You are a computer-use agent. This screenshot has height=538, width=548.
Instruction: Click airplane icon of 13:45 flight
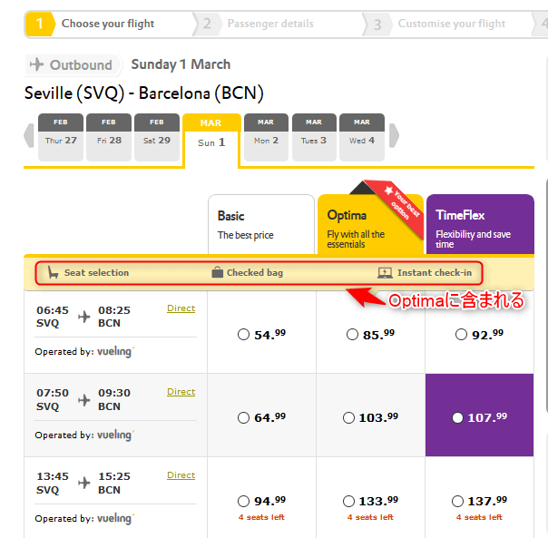point(84,484)
